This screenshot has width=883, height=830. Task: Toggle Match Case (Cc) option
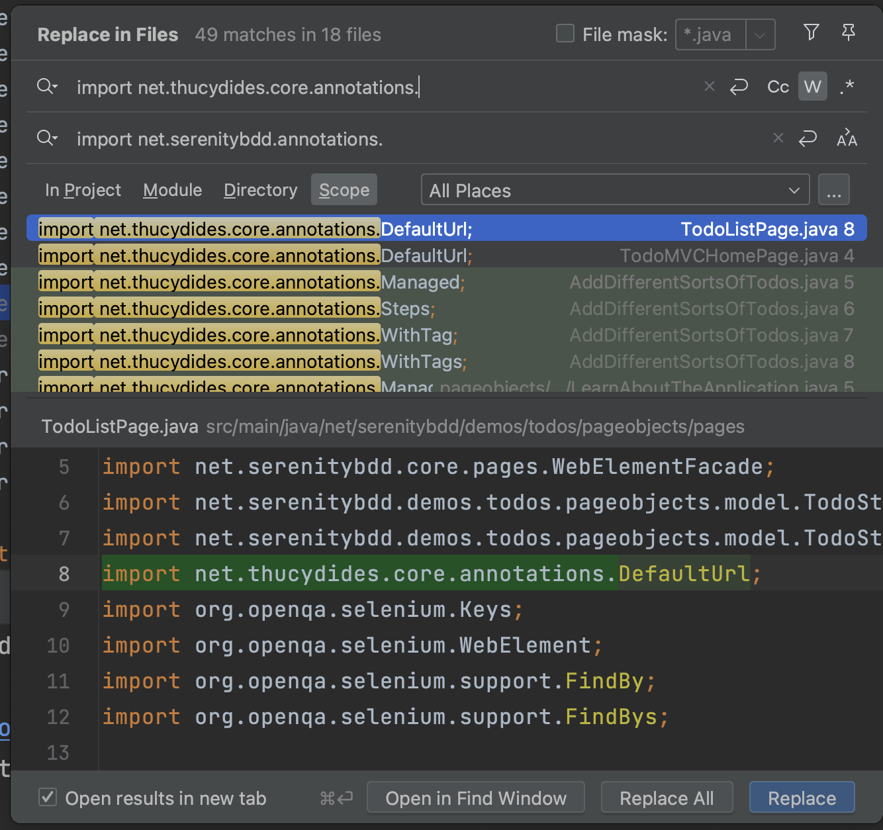pos(778,87)
